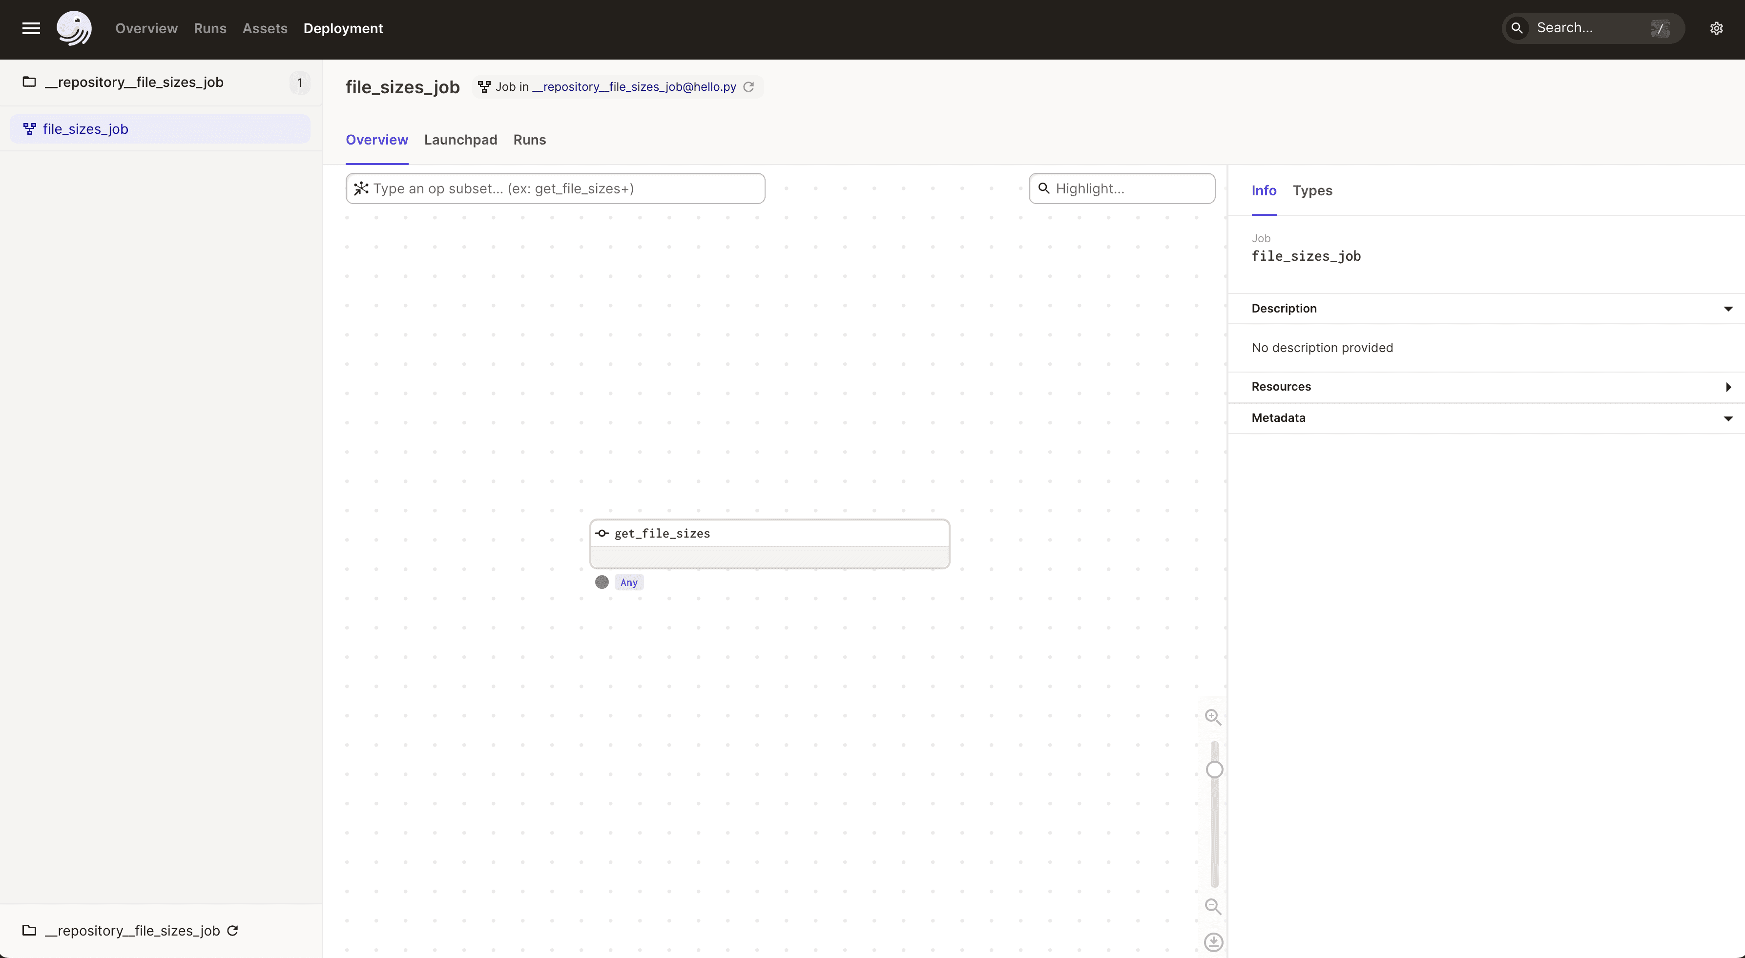This screenshot has height=958, width=1745.
Task: Adjust the graph zoom slider handle
Action: (1214, 770)
